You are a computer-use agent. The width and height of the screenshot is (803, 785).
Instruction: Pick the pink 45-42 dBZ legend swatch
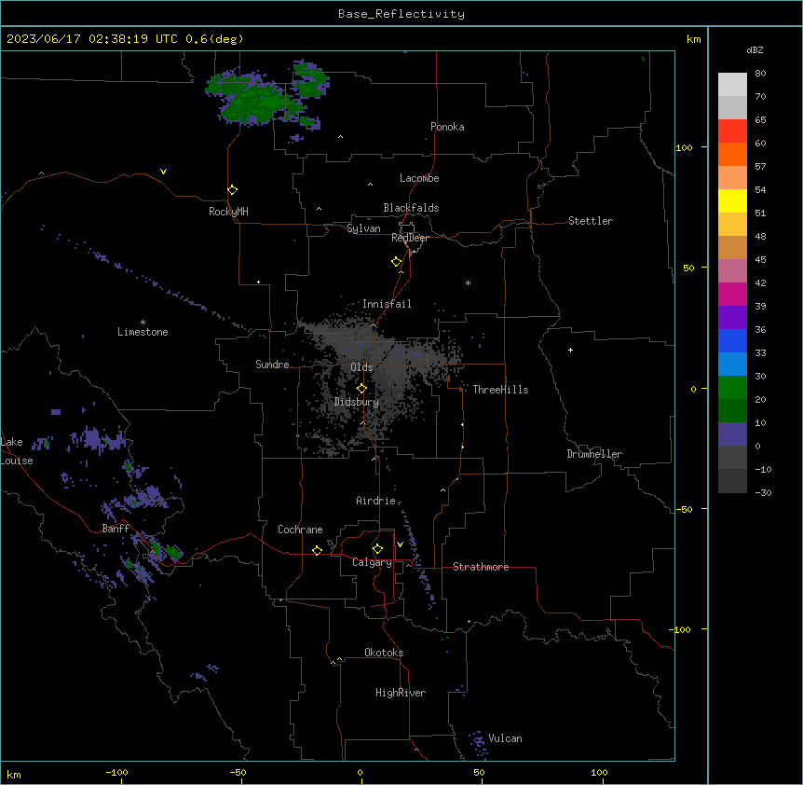tap(732, 271)
